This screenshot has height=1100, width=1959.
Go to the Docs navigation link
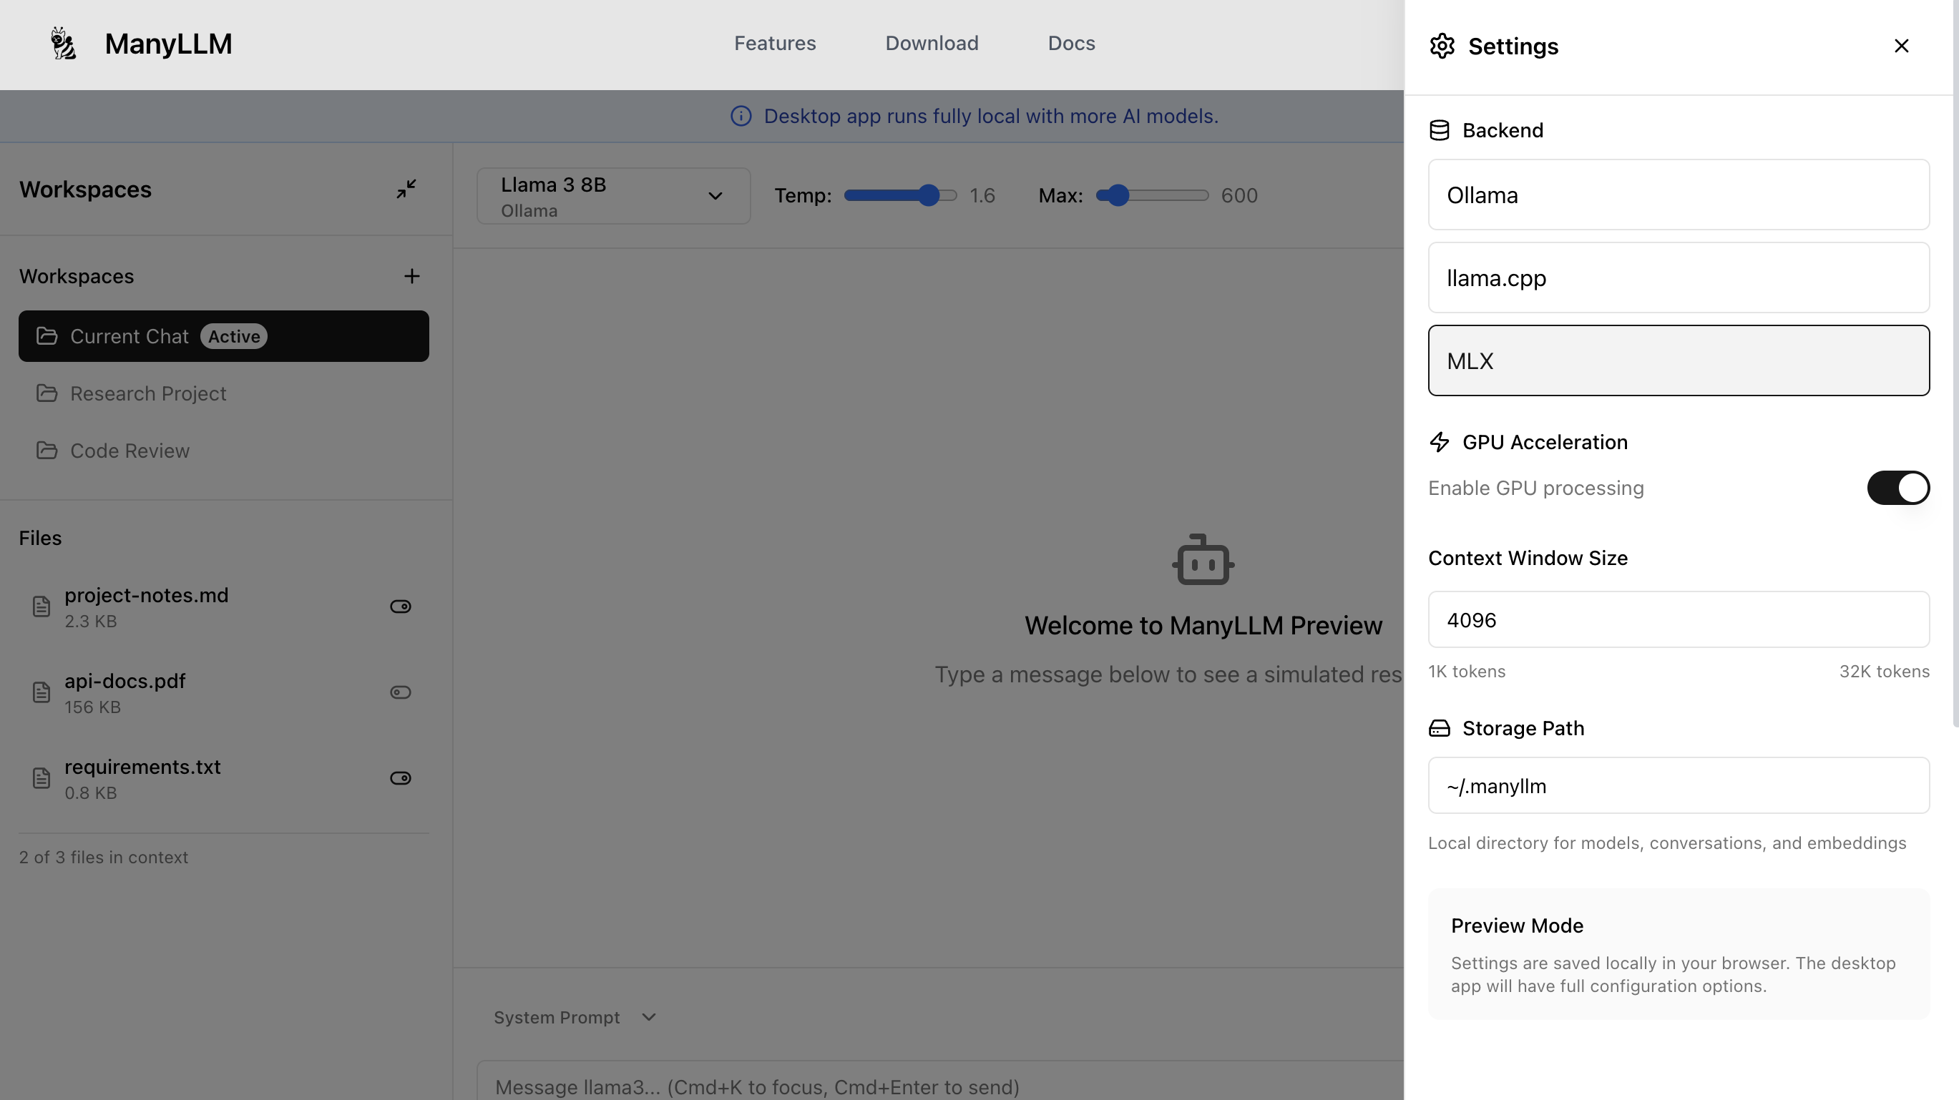[1071, 44]
